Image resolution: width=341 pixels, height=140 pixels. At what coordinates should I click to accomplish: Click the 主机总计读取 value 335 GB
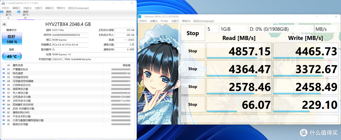(x=125, y=30)
